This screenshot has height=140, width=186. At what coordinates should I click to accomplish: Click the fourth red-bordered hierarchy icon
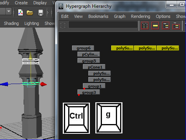[x=176, y=26]
